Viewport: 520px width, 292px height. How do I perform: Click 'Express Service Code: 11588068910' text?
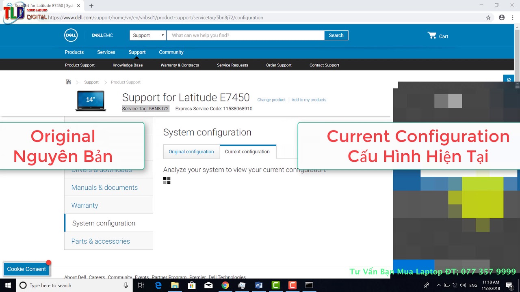214,109
